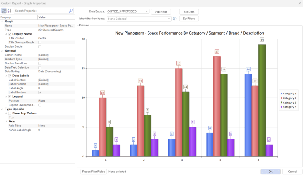Collapse the Show Top Values subgroup
The height and width of the screenshot is (176, 303).
(x=6, y=113)
